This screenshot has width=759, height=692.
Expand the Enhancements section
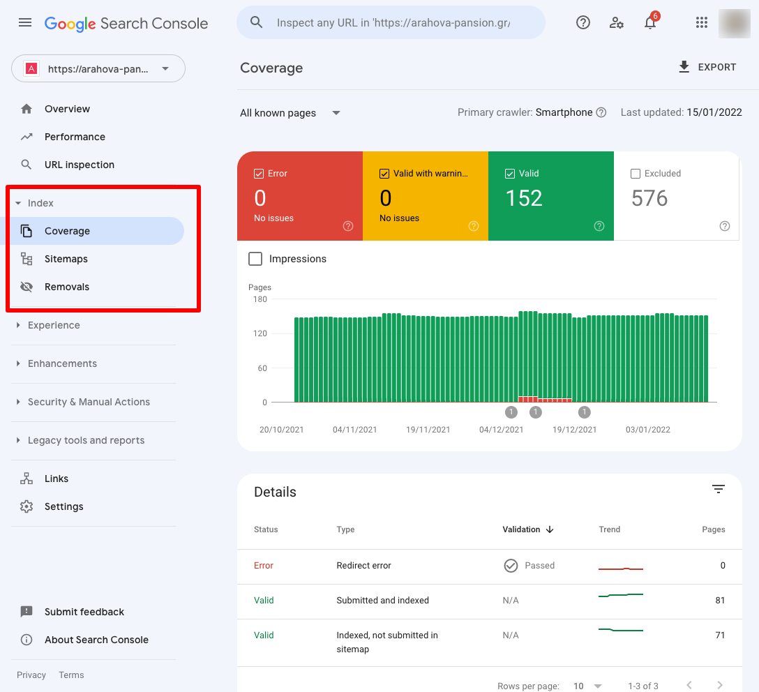click(x=18, y=363)
